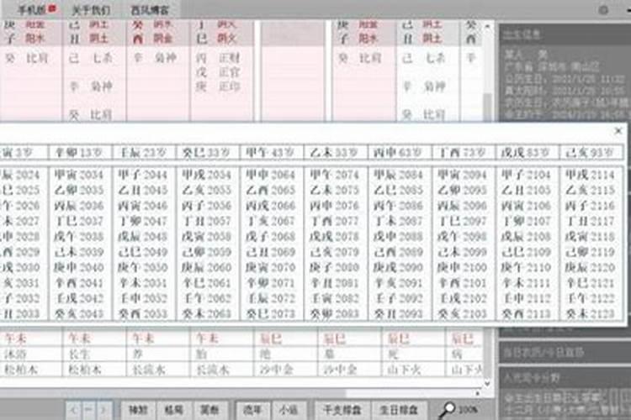Toggle the 小运 button
631x420 pixels.
(289, 410)
